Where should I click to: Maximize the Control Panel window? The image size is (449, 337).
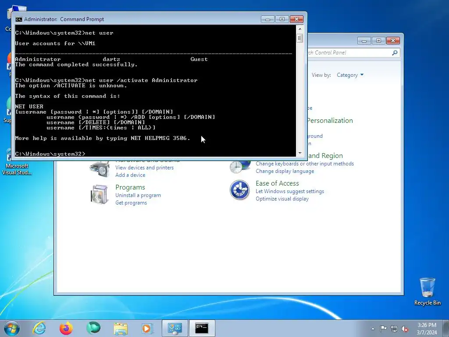pyautogui.click(x=378, y=41)
